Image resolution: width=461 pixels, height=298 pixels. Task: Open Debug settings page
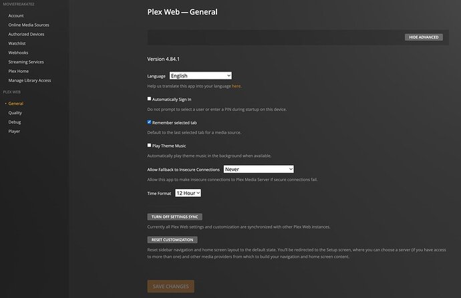point(15,122)
